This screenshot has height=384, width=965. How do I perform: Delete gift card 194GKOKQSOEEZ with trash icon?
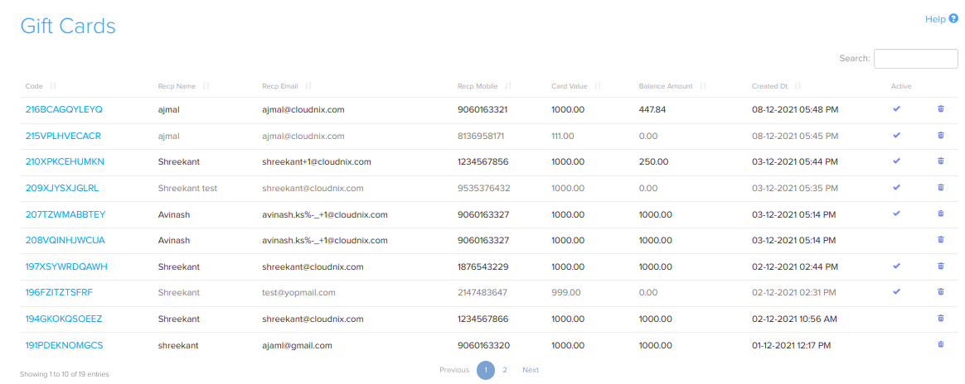click(940, 318)
